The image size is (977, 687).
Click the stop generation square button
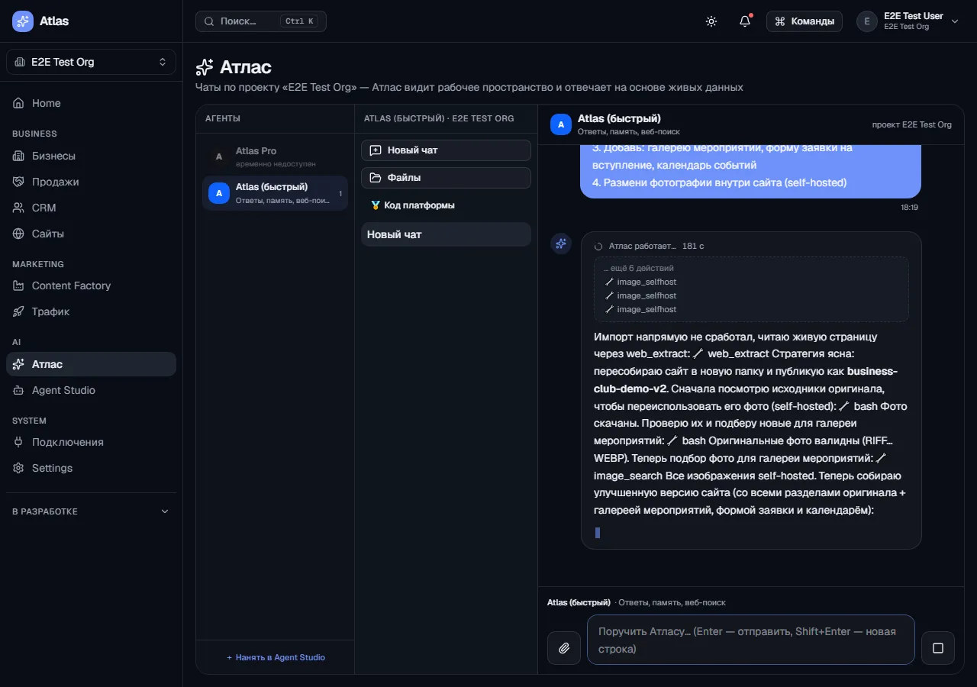pos(938,648)
